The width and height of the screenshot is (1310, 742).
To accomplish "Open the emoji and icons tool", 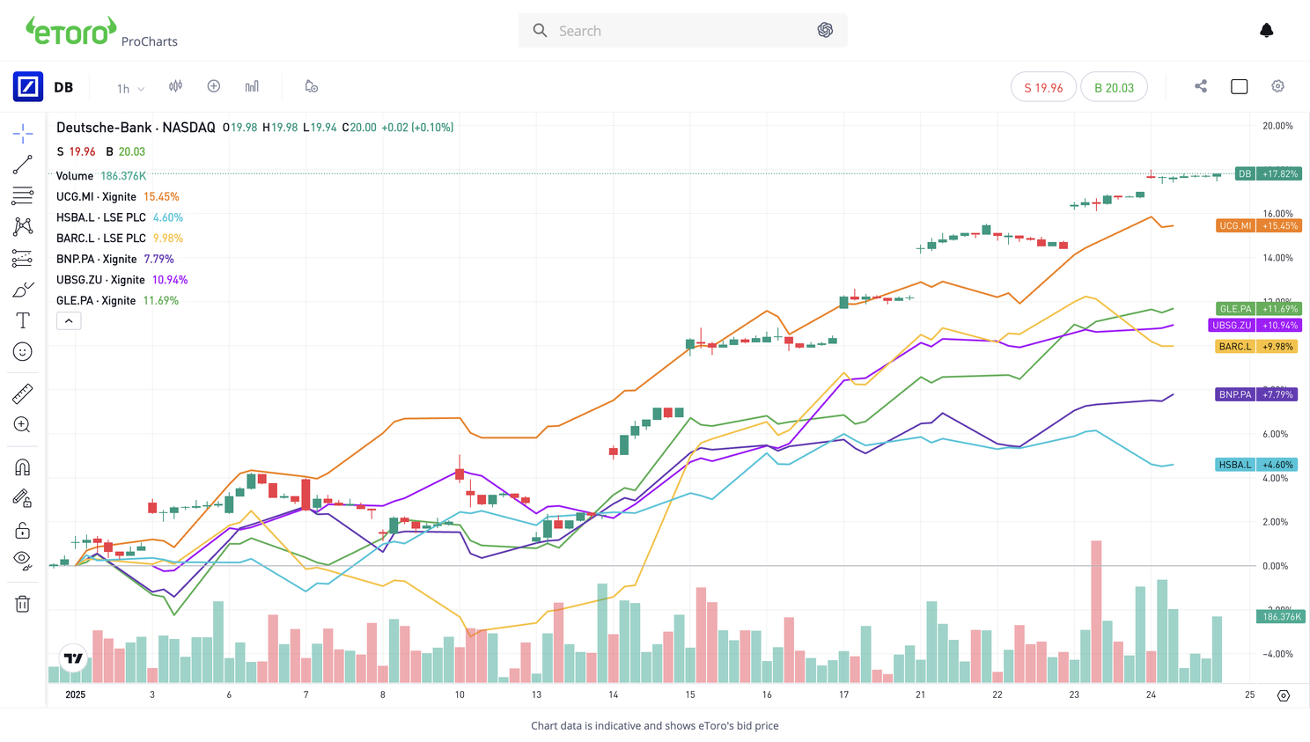I will 23,352.
